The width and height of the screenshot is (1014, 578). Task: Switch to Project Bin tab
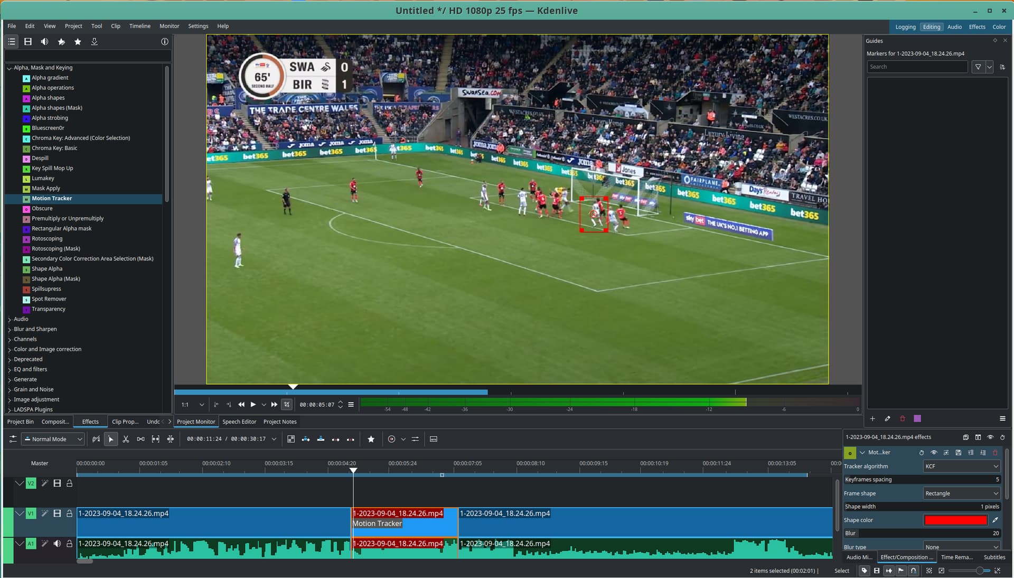(20, 422)
